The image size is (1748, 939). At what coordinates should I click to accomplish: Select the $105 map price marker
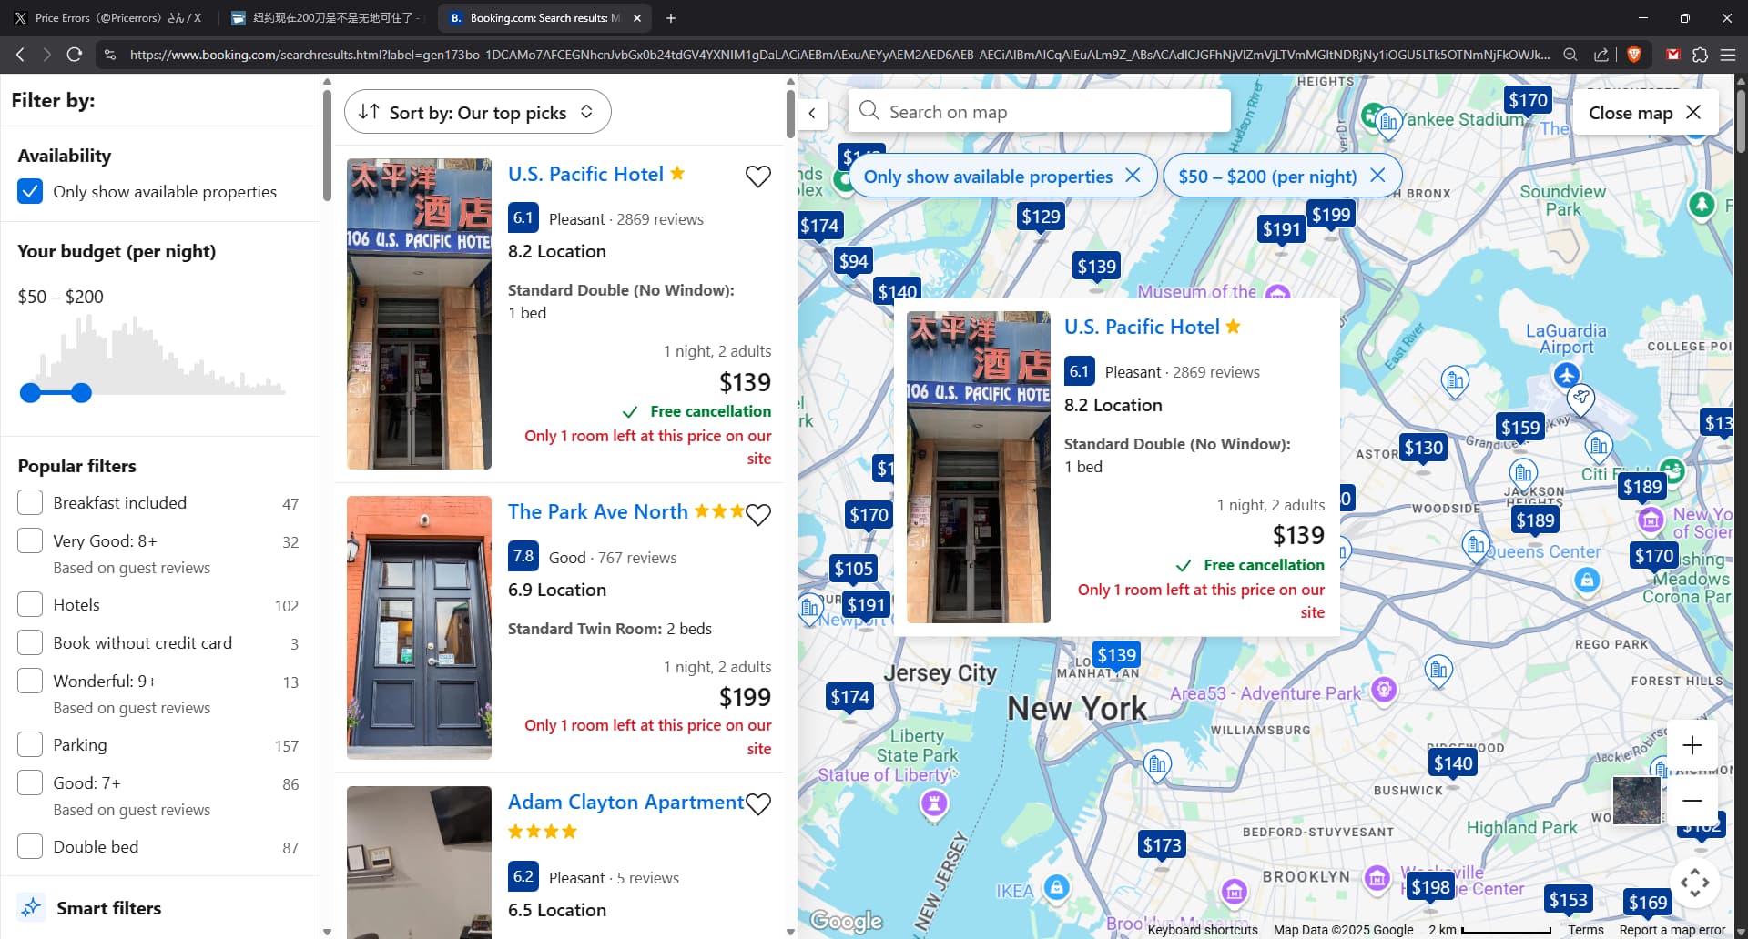click(853, 569)
